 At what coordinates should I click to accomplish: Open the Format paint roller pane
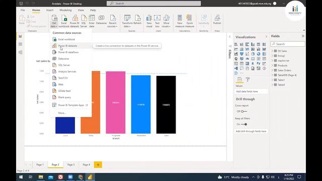(248, 79)
